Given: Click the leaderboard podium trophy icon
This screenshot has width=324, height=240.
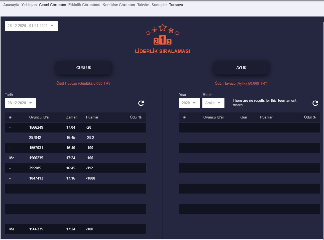Looking at the screenshot, I should 162,34.
